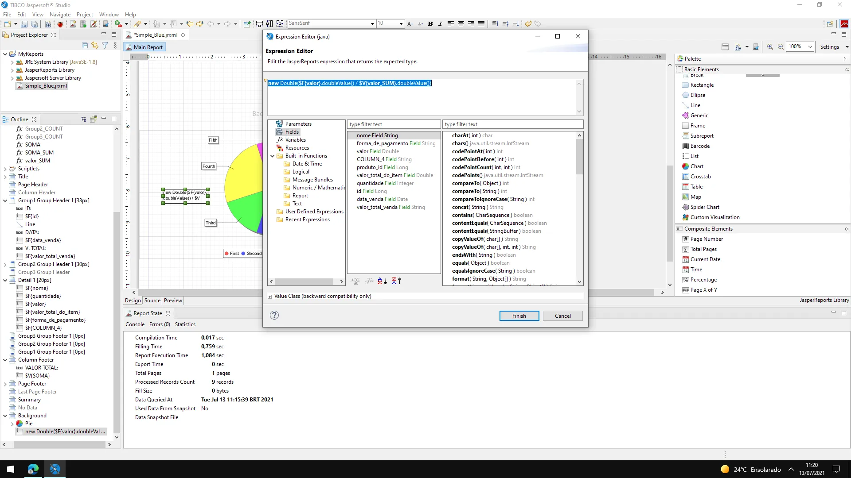Viewport: 851px width, 478px height.
Task: Click the Project Explorer filter icon
Action: point(105,45)
